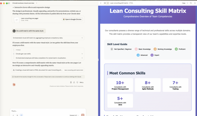Give thumbs up feedback on the response
The width and height of the screenshot is (197, 116).
pos(74,82)
